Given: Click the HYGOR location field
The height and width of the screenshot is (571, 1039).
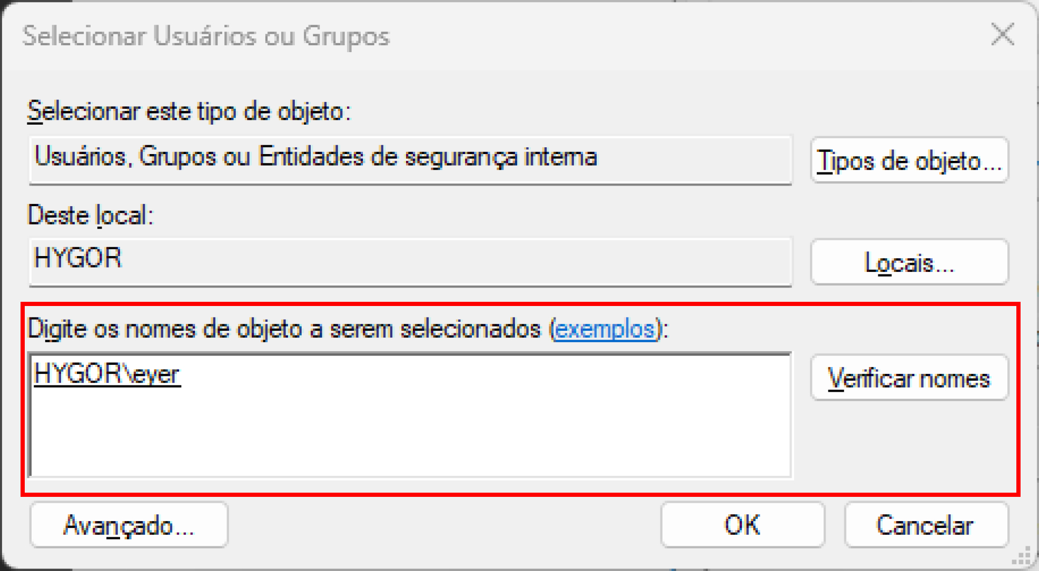Looking at the screenshot, I should click(411, 262).
